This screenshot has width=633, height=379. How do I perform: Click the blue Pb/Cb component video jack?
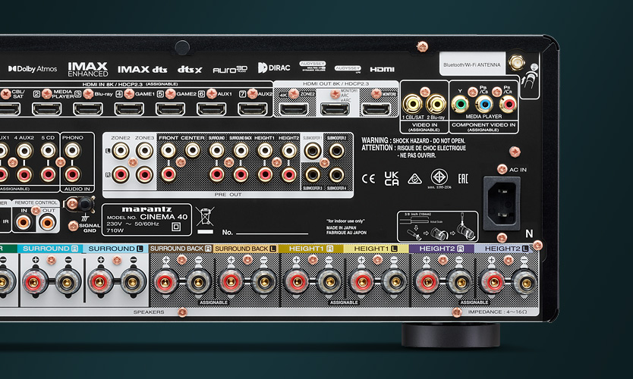485,104
